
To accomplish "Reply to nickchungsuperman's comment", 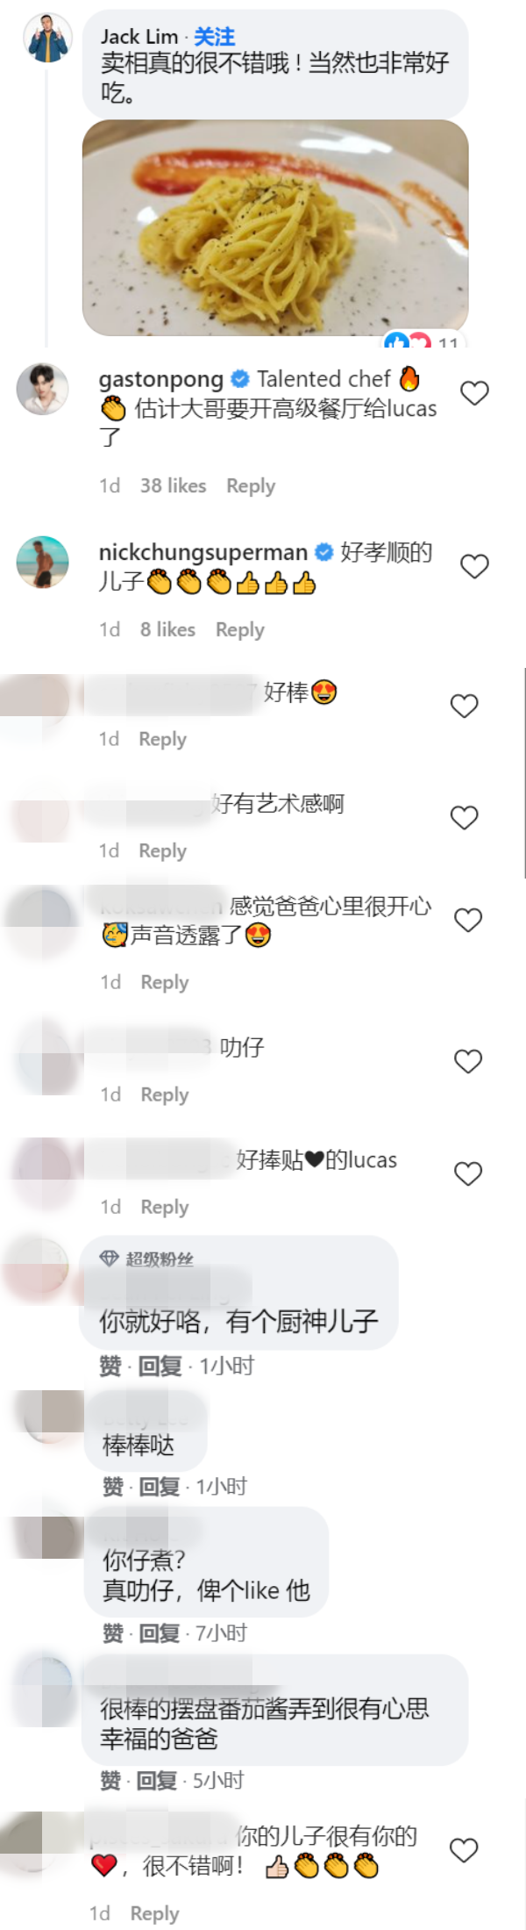I will (240, 629).
